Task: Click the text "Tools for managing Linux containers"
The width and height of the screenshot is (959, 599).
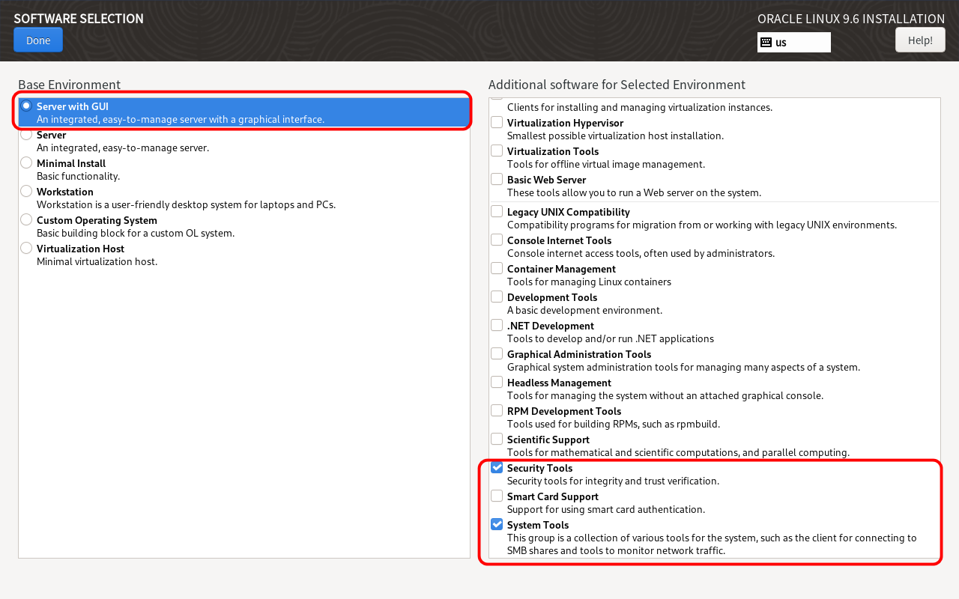Action: [589, 282]
